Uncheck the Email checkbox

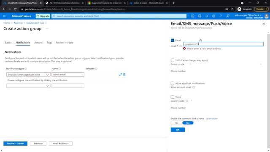[173, 41]
